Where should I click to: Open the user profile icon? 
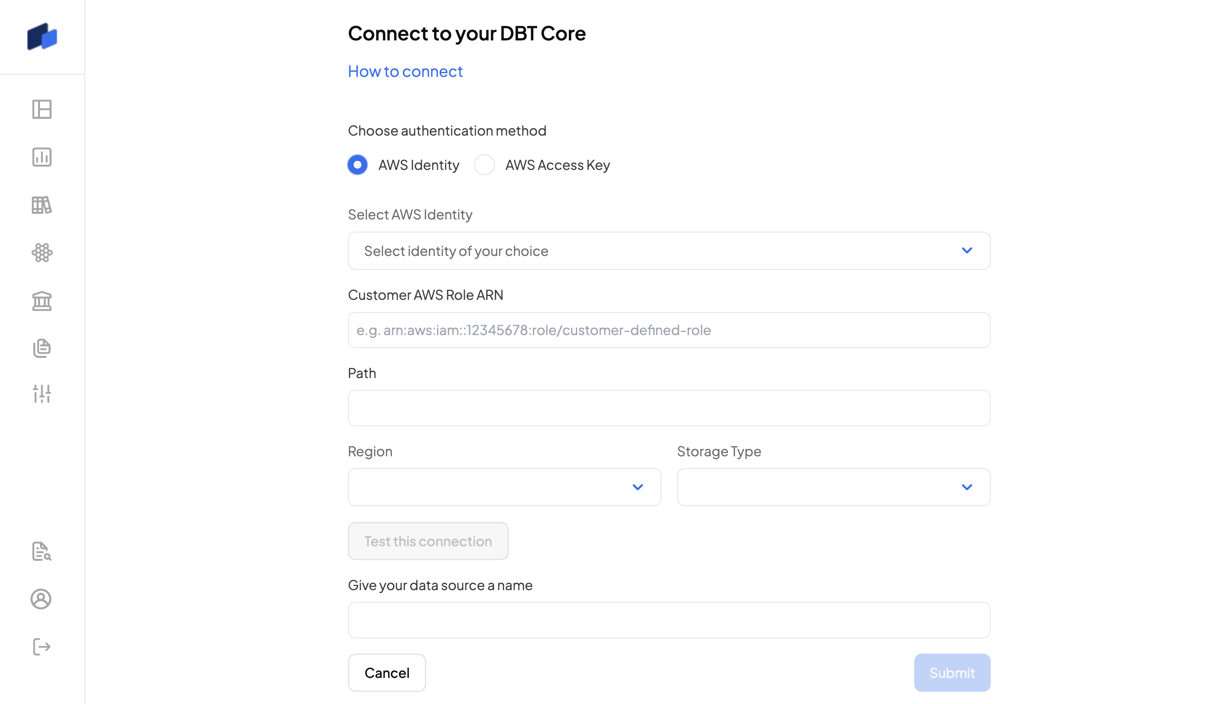(41, 599)
